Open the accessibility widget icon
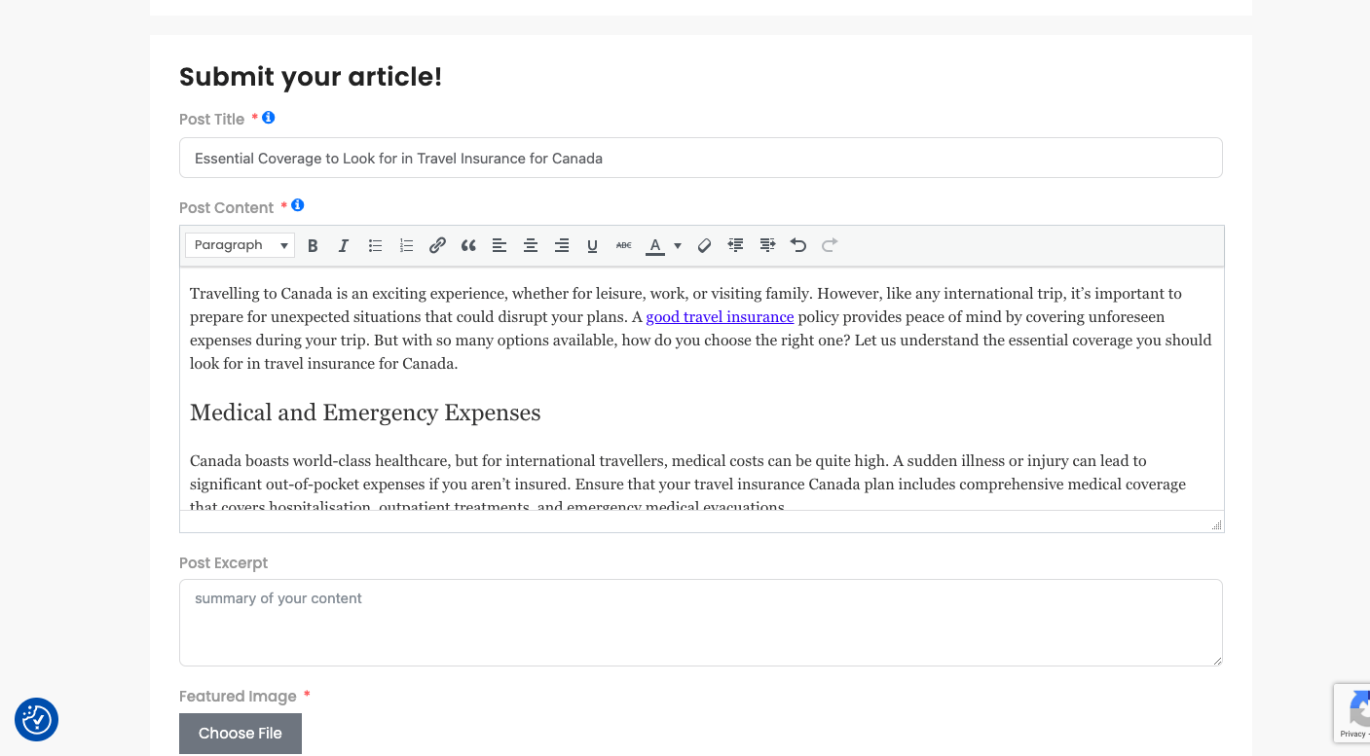 point(37,720)
